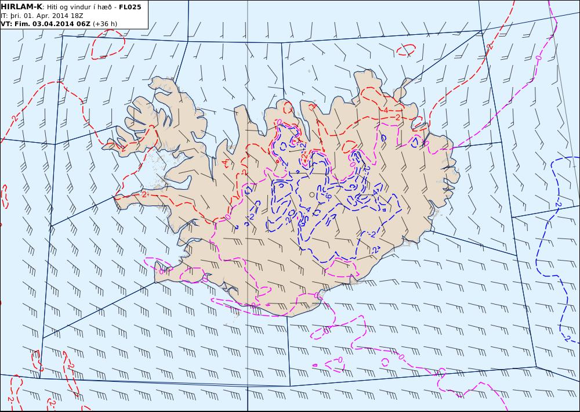580x412 pixels.
Task: Click the "(+36 h)" forecast offset text
Action: 105,24
